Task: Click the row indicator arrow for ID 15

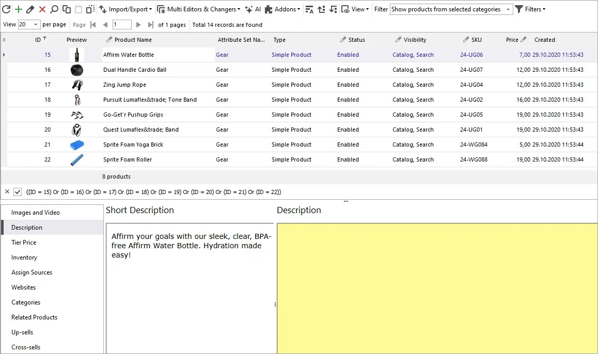Action: (x=4, y=55)
